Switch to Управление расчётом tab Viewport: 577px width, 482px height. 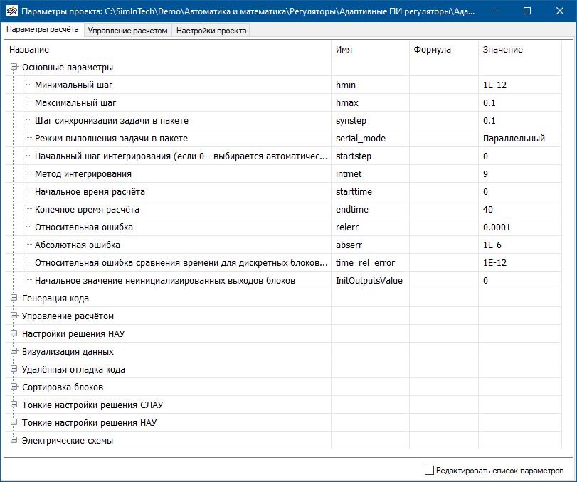[128, 31]
